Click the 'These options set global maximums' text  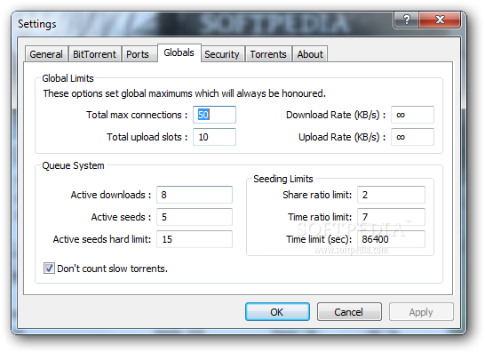pos(185,93)
